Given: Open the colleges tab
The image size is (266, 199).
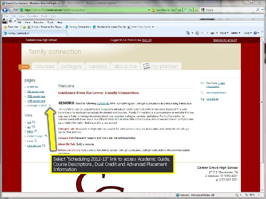Looking at the screenshot, I should (71, 66).
